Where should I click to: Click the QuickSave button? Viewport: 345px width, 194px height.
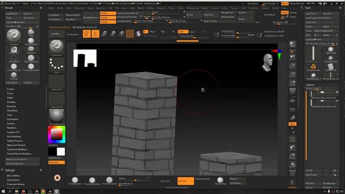pos(253,4)
